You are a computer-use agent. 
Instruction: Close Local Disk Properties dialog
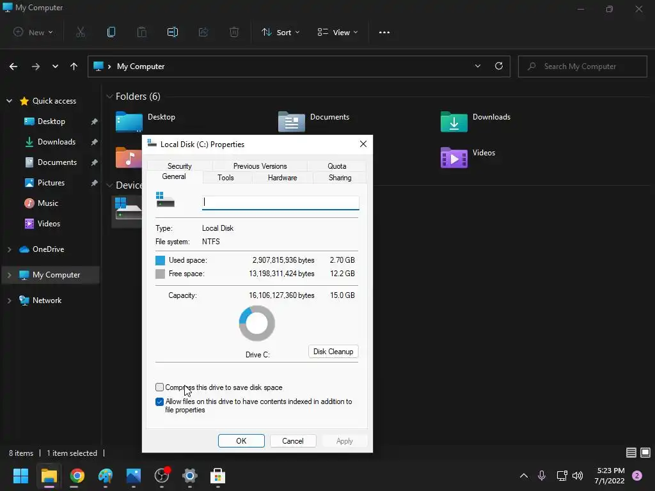coord(363,144)
